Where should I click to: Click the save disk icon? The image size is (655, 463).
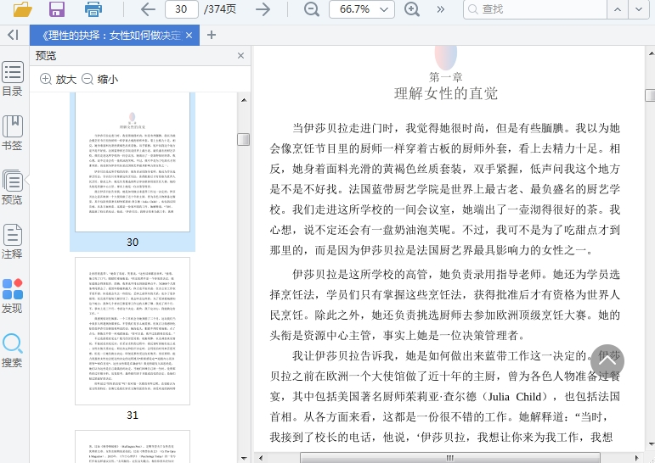(x=57, y=9)
